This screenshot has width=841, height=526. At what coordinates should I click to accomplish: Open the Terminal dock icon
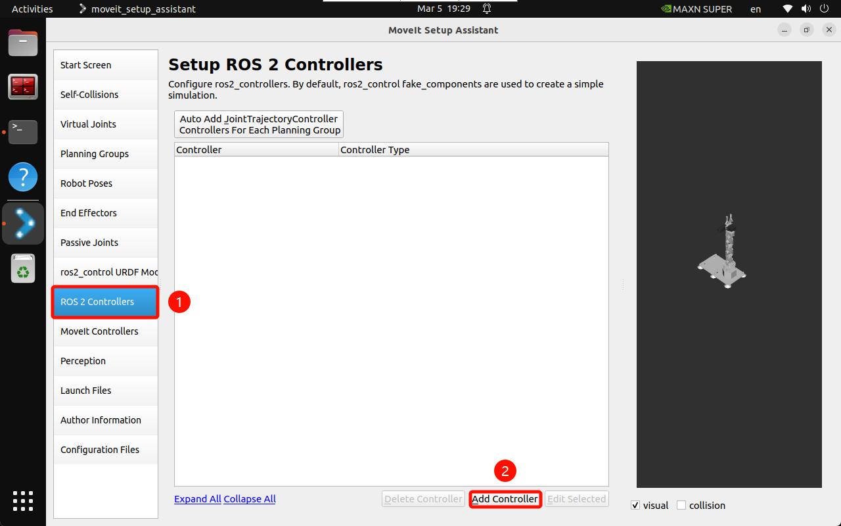23,131
